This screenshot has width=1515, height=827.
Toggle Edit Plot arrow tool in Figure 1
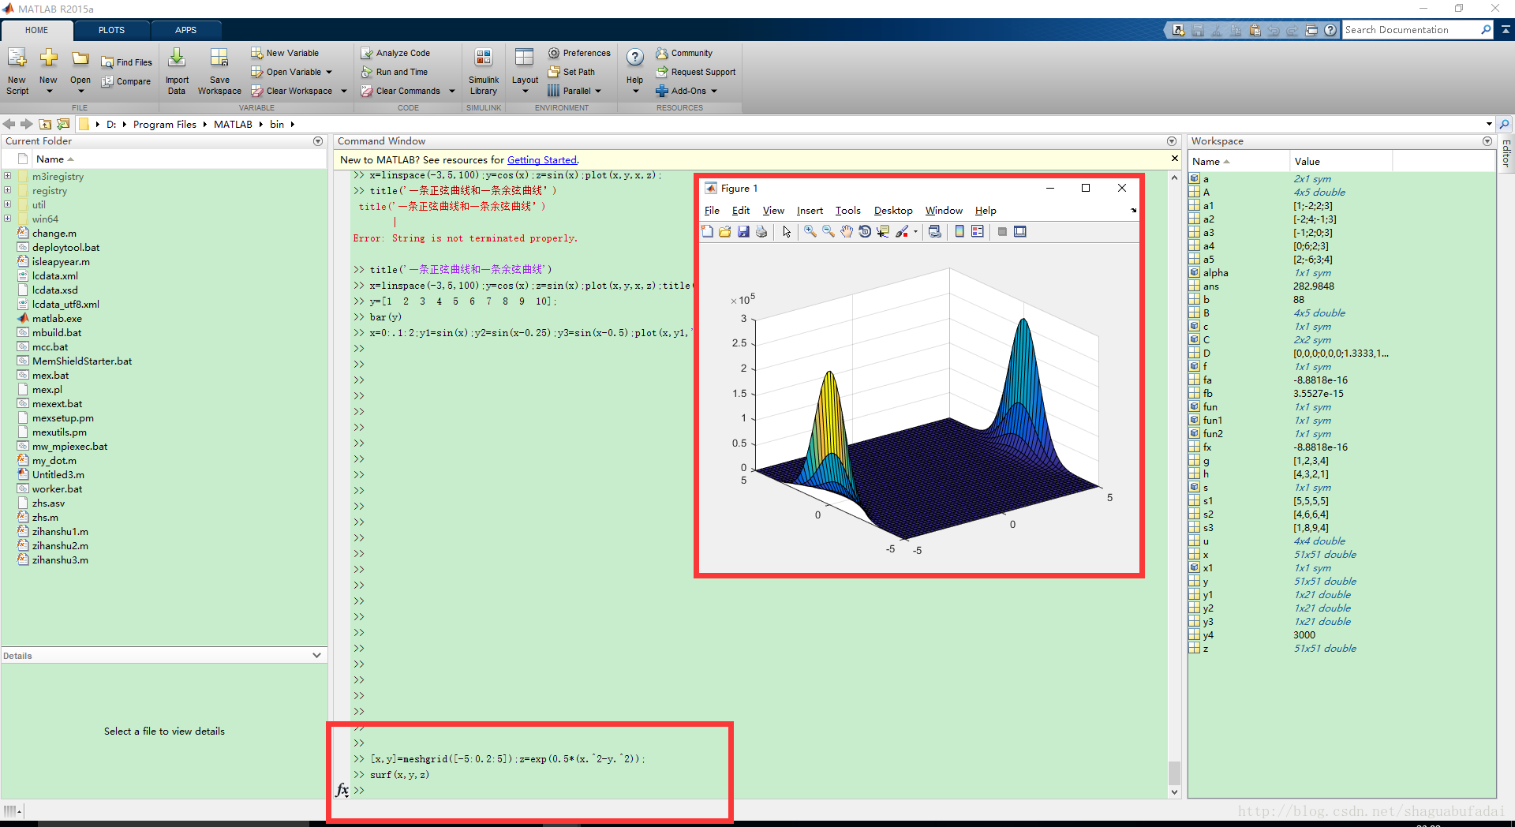tap(787, 231)
